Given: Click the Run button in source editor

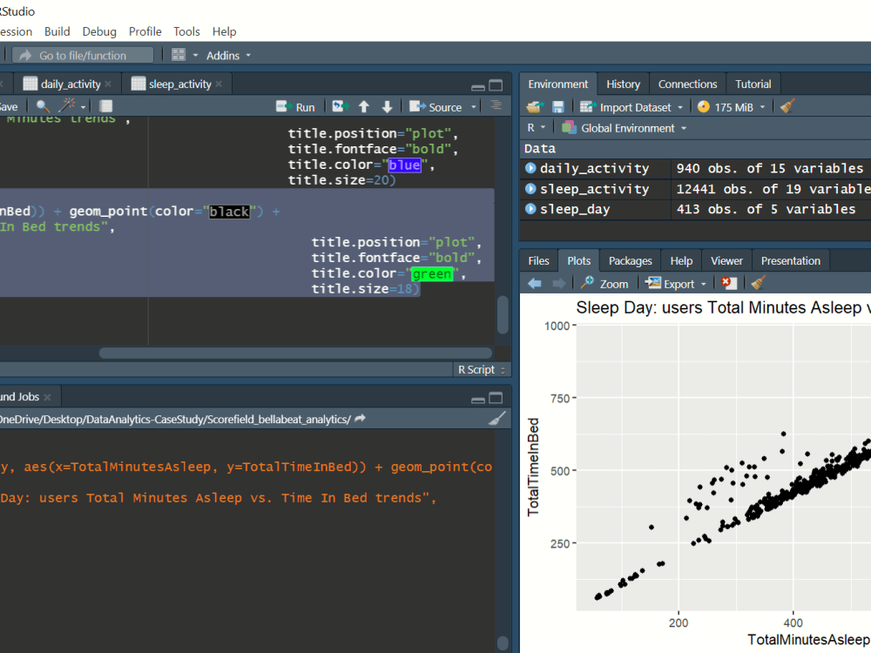Looking at the screenshot, I should click(x=295, y=106).
